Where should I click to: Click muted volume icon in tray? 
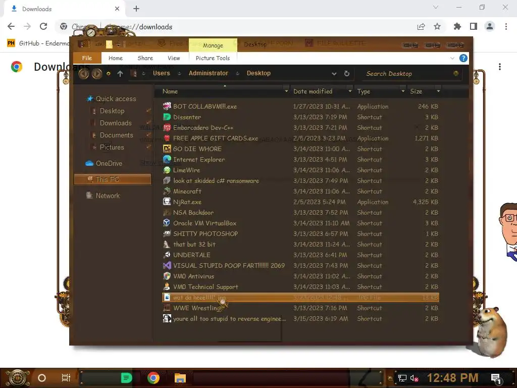click(x=414, y=378)
